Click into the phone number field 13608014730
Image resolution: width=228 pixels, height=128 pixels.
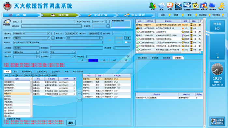(99, 22)
